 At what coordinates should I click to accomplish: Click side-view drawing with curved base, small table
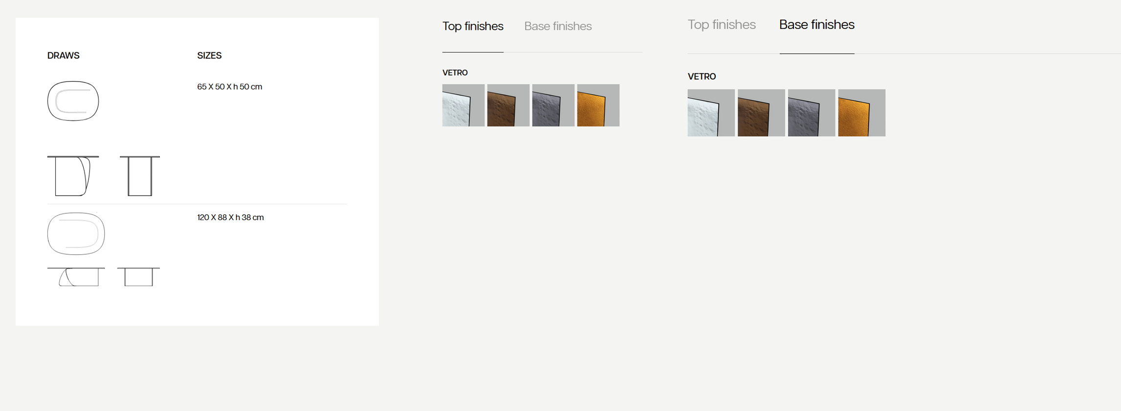73,176
